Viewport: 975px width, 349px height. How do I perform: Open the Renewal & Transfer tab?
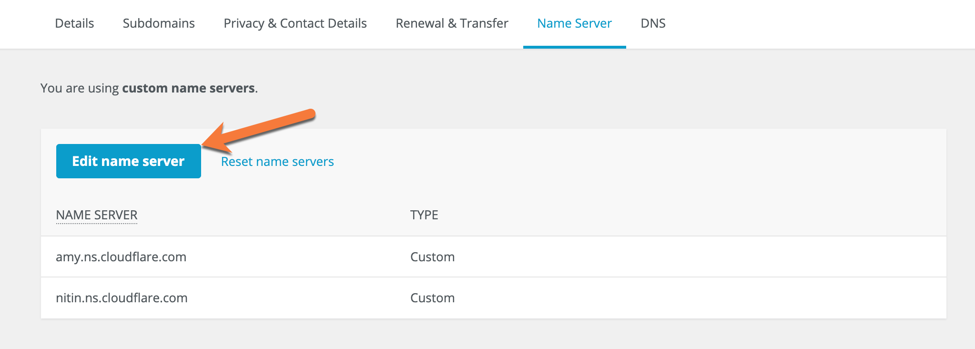coord(452,23)
